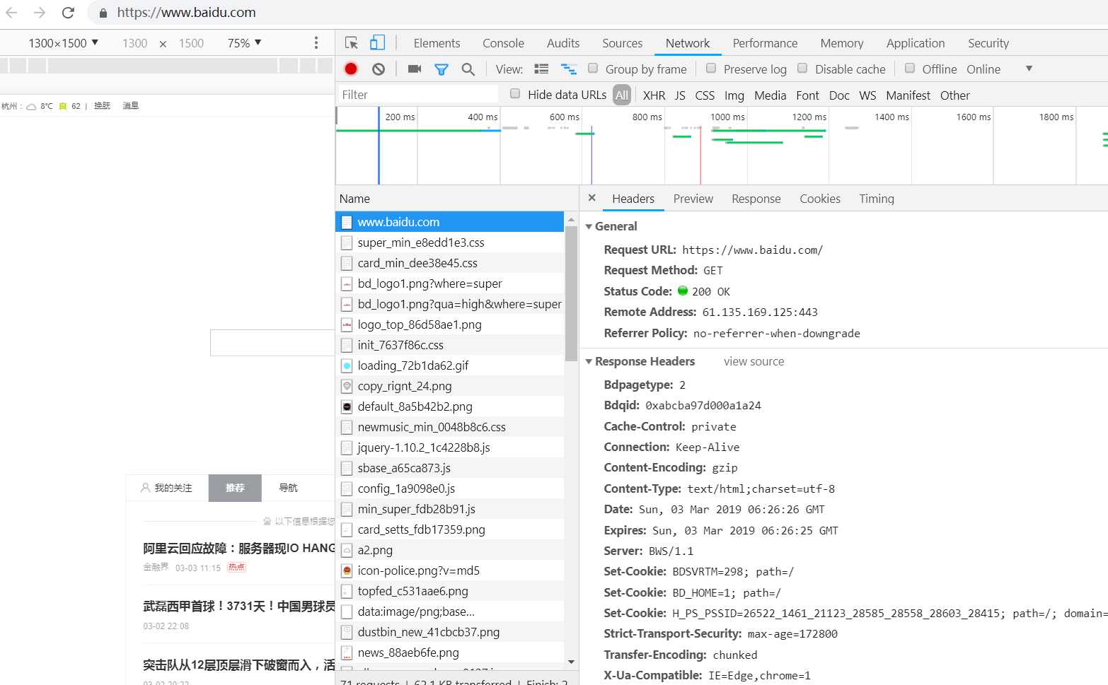Select the 推荐 tab on Baidu page
Viewport: 1108px width, 685px height.
pyautogui.click(x=235, y=488)
